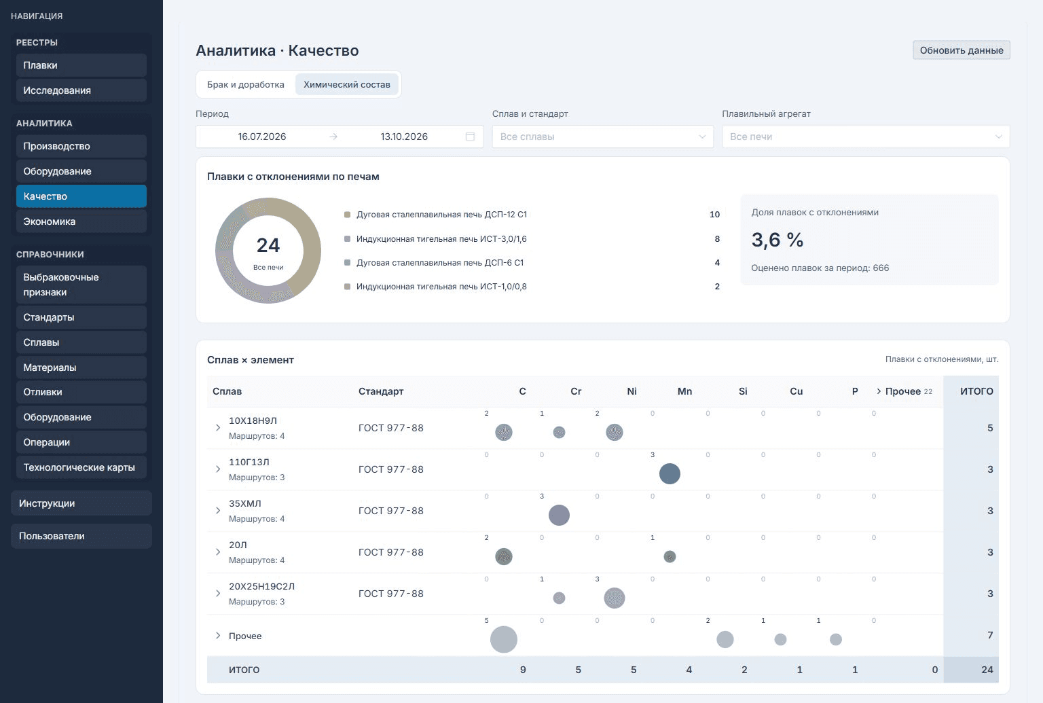
Task: Set the period start date 16.07.2026
Action: tap(262, 137)
